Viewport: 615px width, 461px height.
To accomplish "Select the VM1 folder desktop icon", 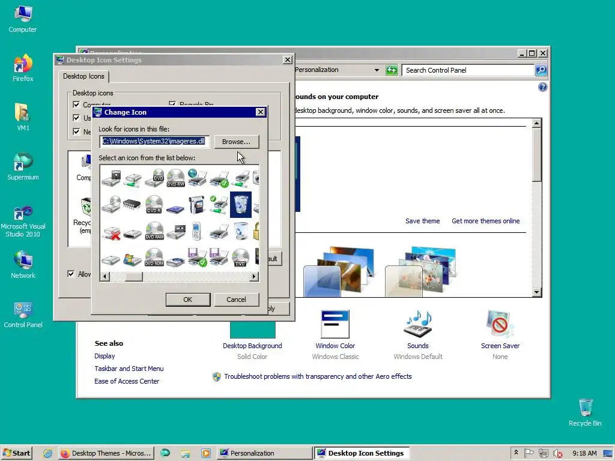I will click(23, 117).
